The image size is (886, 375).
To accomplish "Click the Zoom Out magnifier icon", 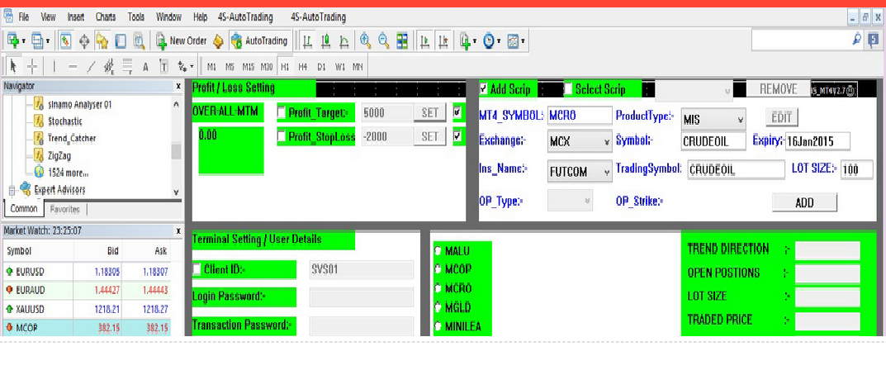I will [x=384, y=40].
